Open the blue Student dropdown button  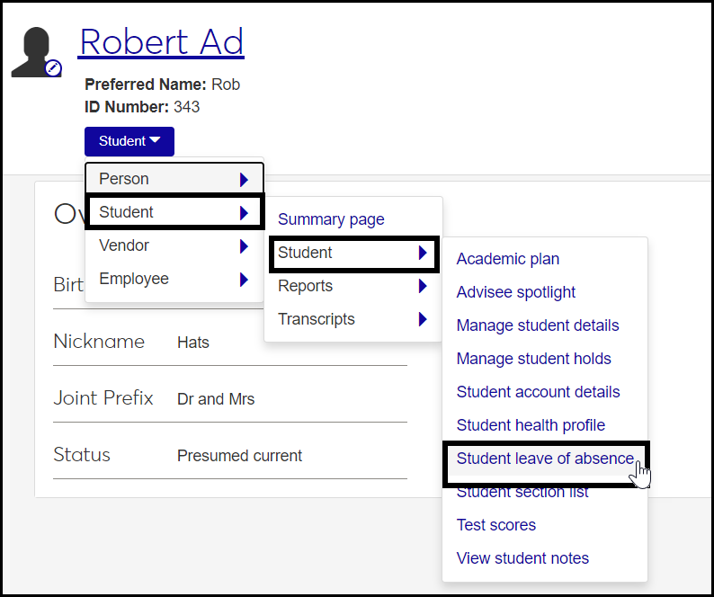click(x=129, y=141)
